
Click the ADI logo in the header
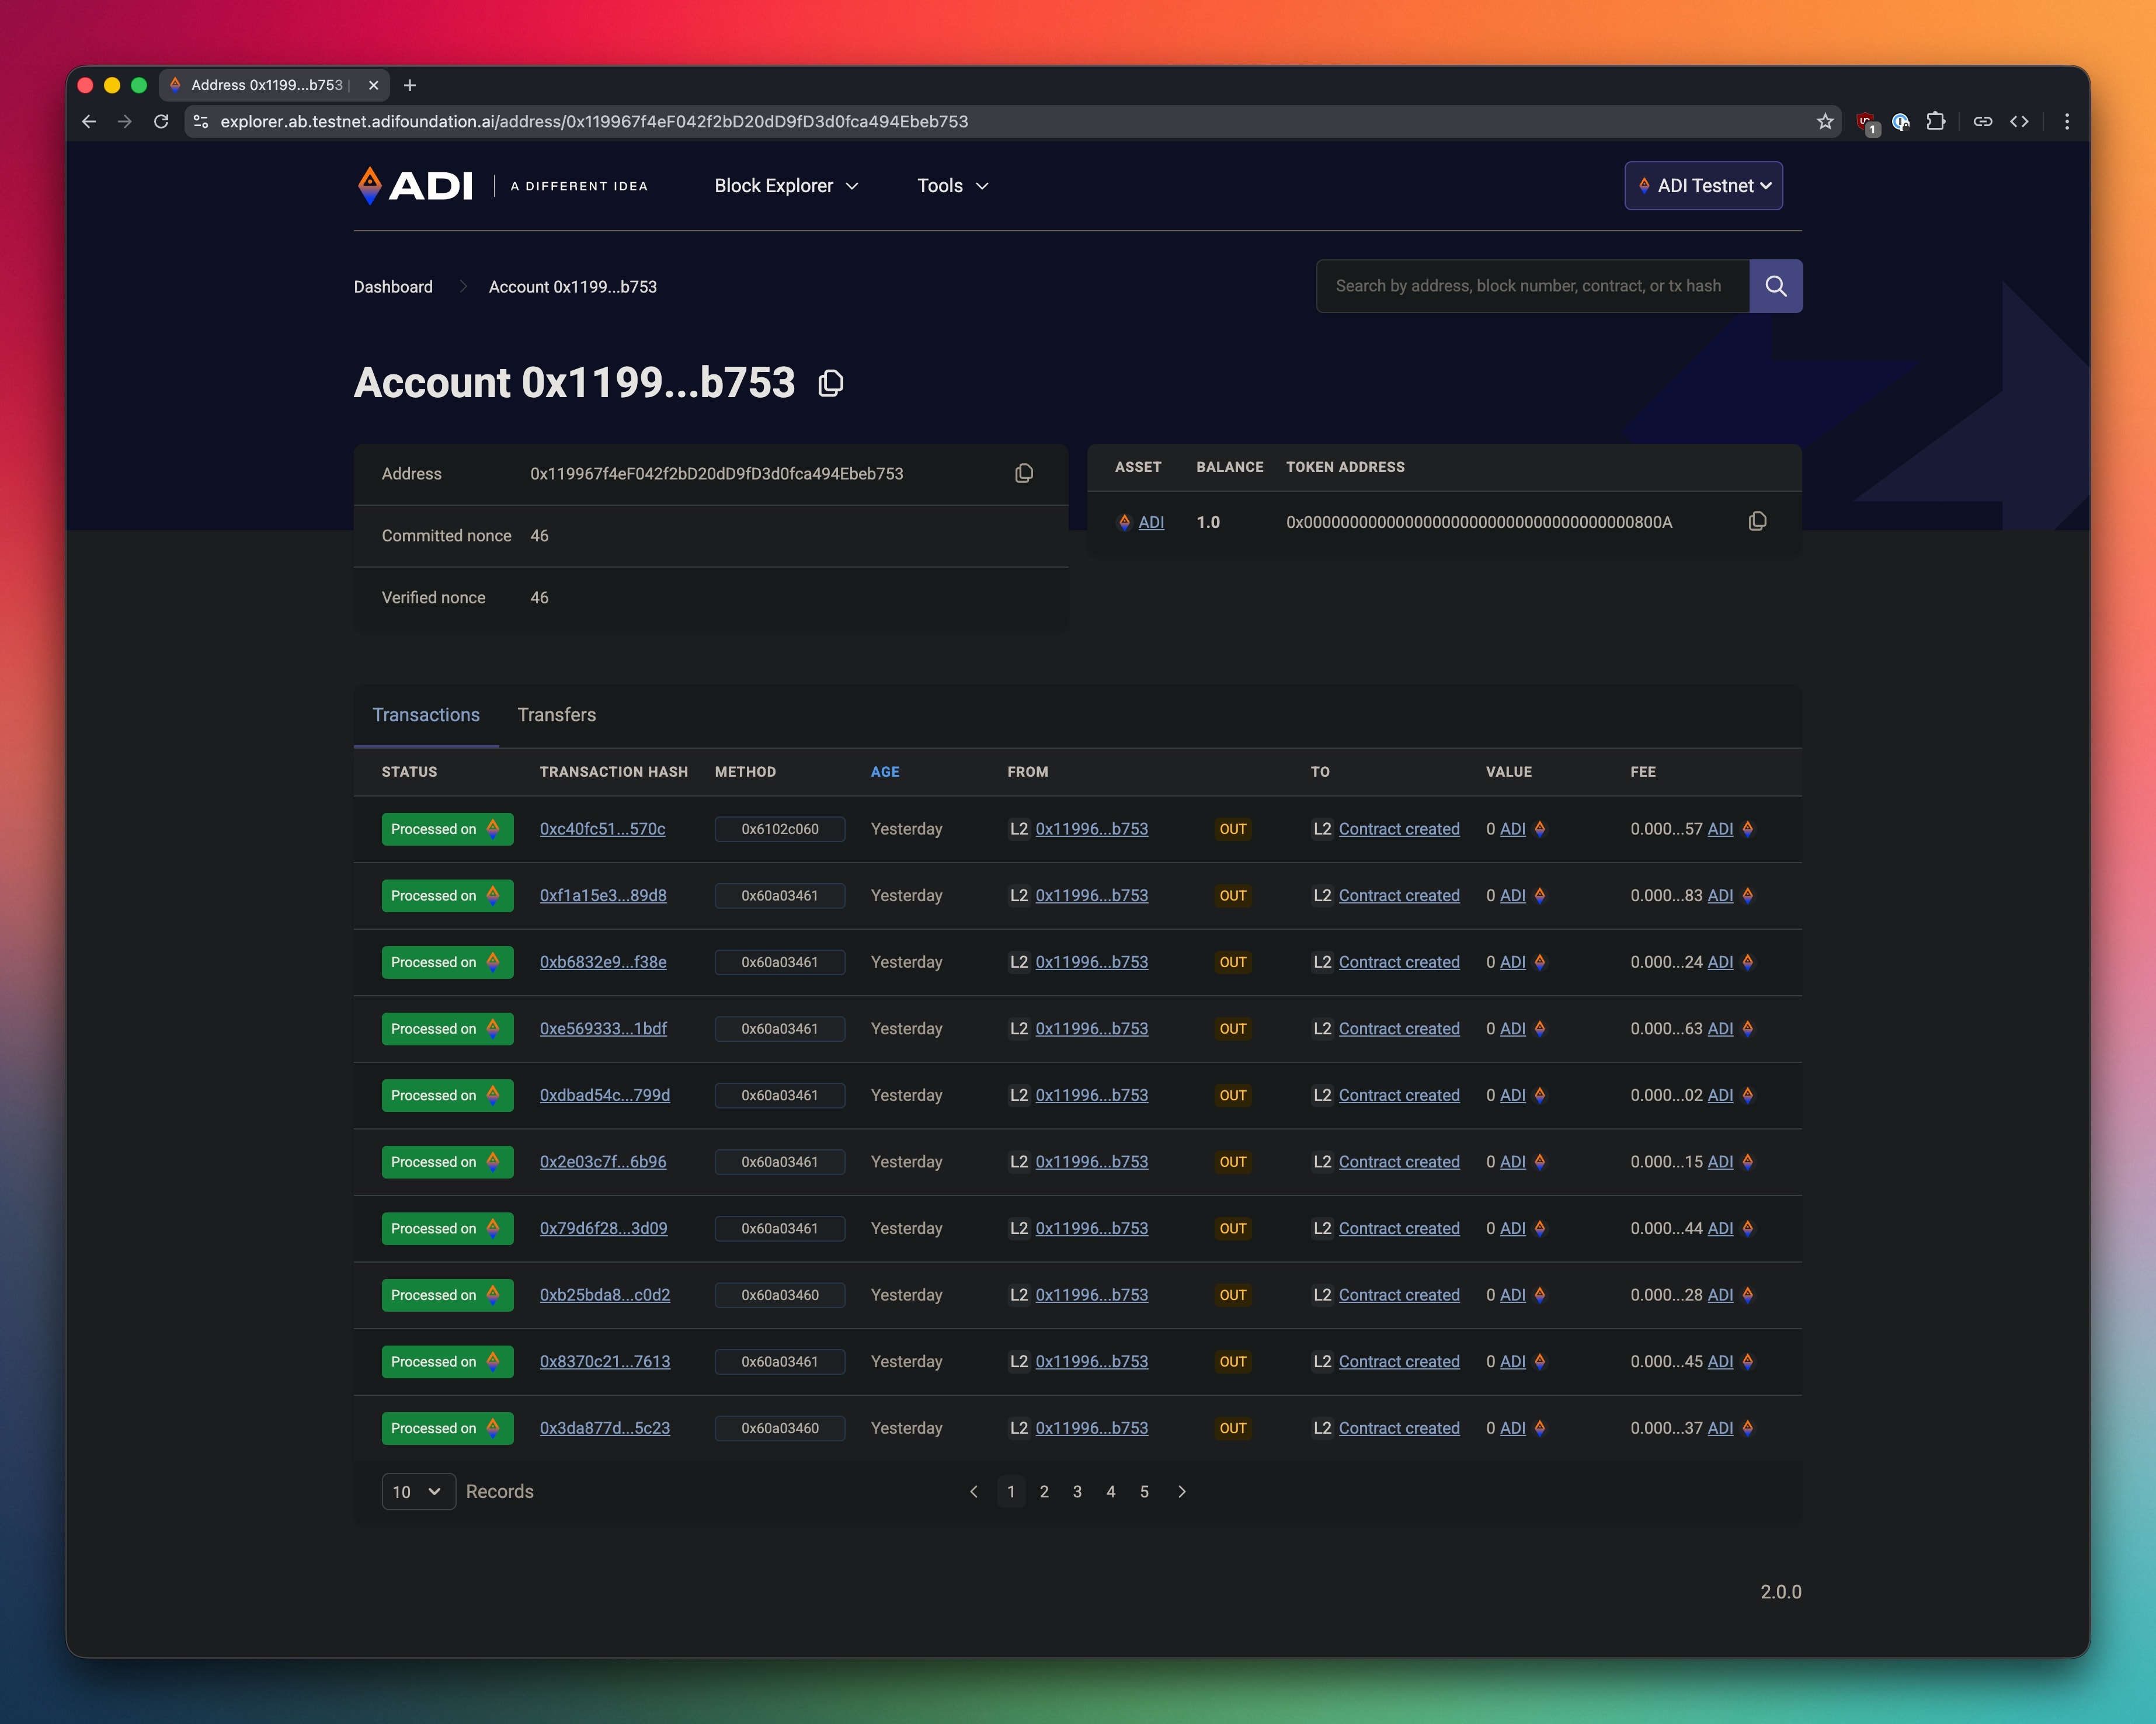tap(414, 185)
